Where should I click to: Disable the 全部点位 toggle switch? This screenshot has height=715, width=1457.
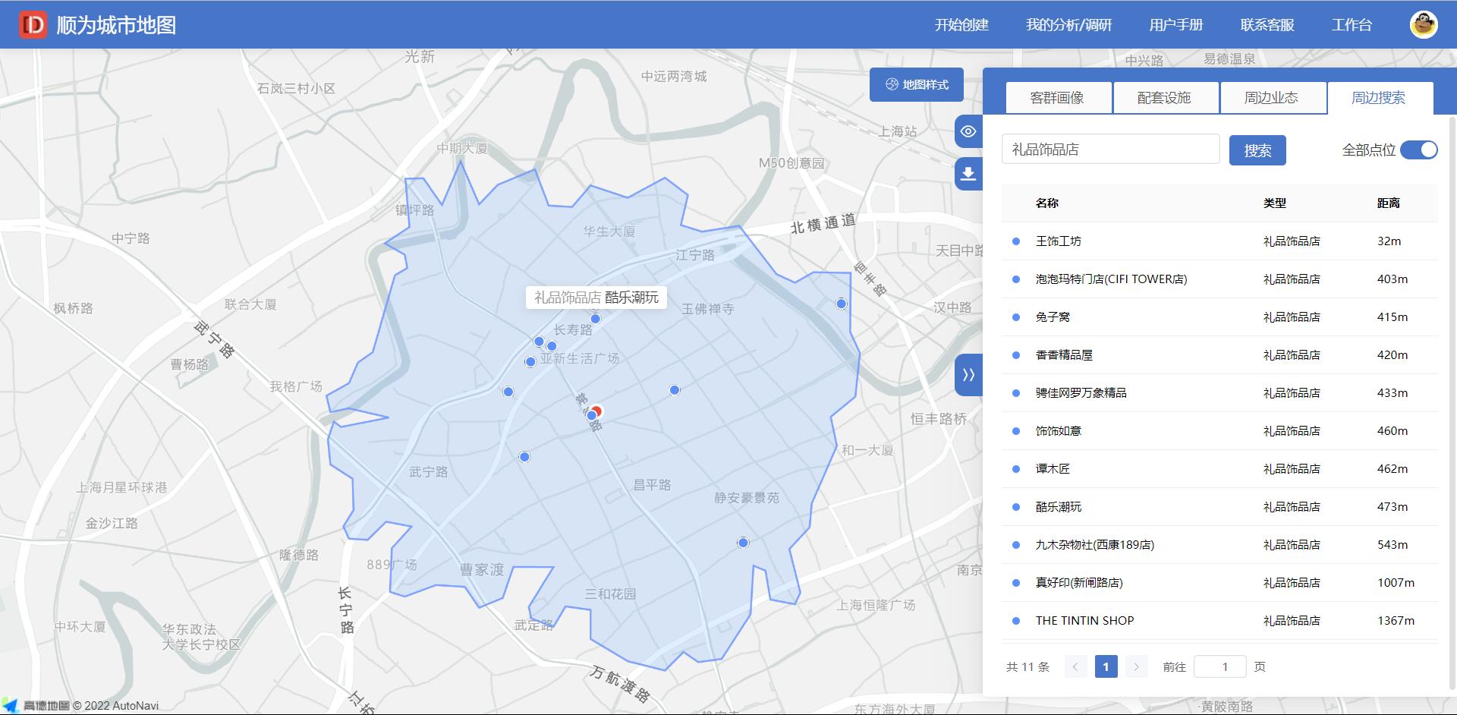click(x=1418, y=150)
